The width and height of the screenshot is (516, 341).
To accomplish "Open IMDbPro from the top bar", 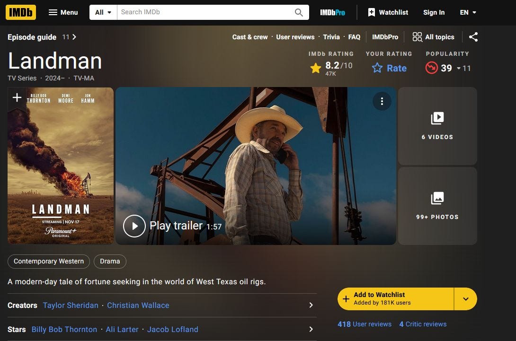I will (x=332, y=12).
